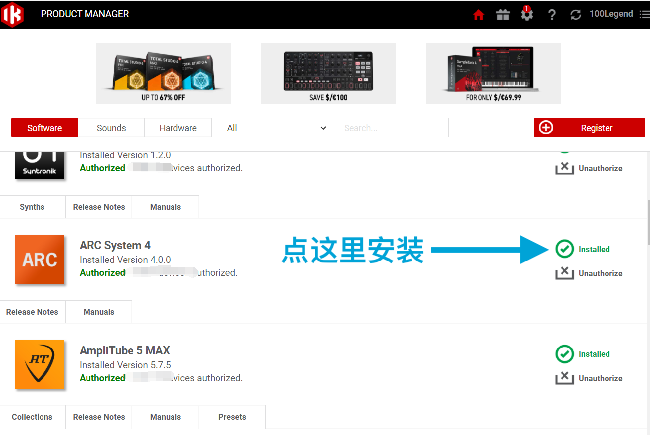The image size is (650, 435).
Task: Click 'Installed Version 4.0.0' text
Action: point(125,260)
